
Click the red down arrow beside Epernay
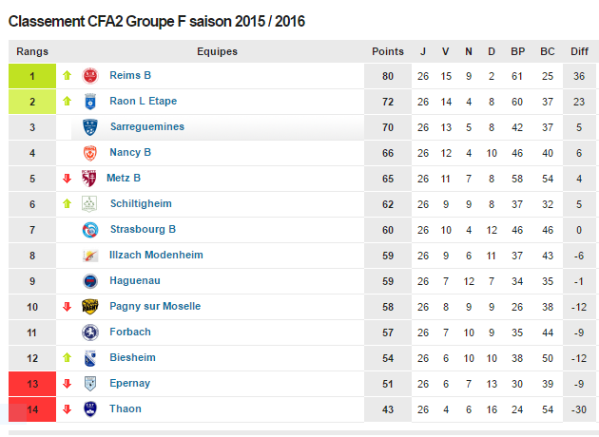click(x=68, y=383)
